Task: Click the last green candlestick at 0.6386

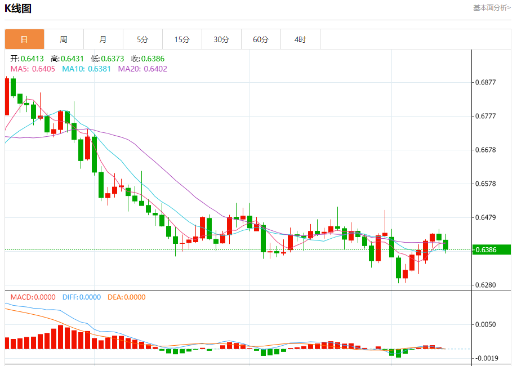Action: coord(446,245)
